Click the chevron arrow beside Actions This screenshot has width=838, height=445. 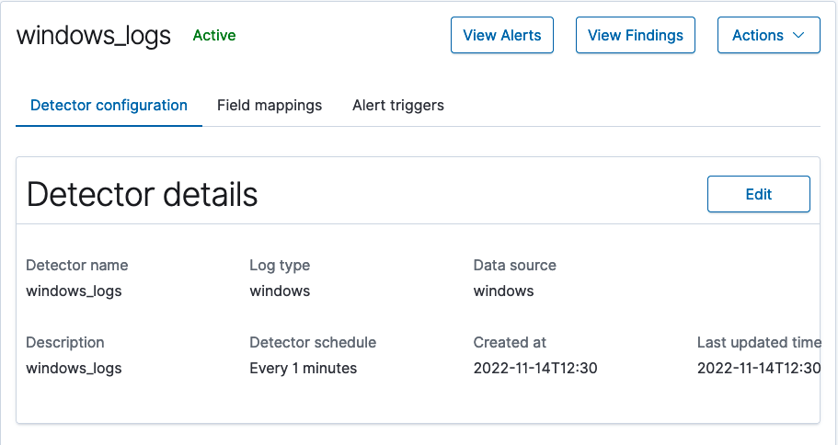point(798,35)
